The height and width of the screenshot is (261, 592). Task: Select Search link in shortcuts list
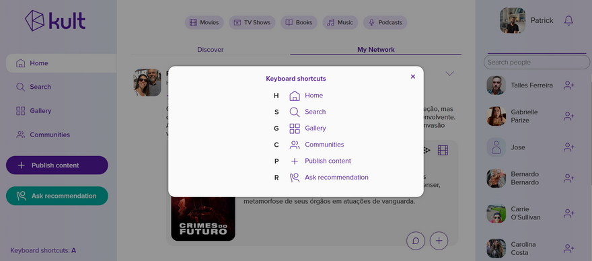[x=316, y=112]
